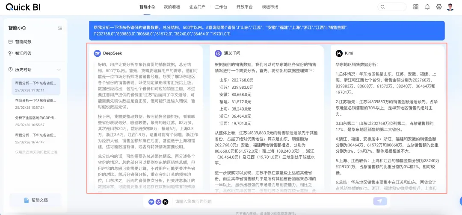This screenshot has width=462, height=215.
Task: Click the Kimi card title text
Action: pos(349,53)
